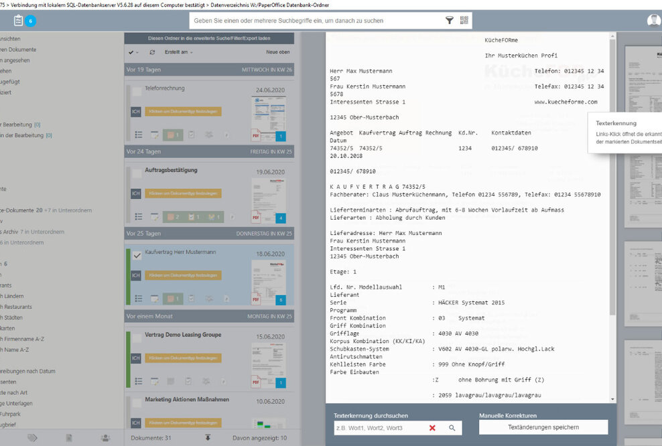The height and width of the screenshot is (446, 662).
Task: Open the clipboard notifications icon showing badge 6
Action: click(x=18, y=21)
